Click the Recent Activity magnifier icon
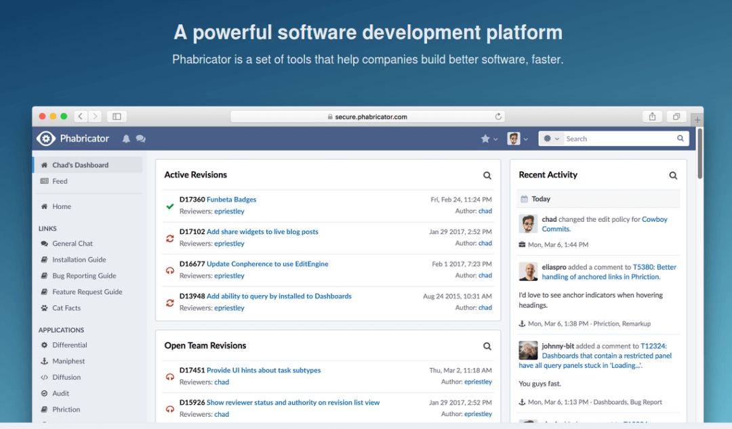 click(x=673, y=175)
